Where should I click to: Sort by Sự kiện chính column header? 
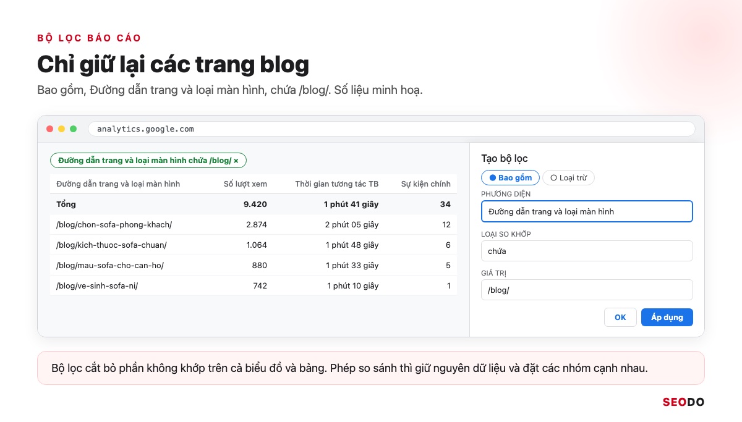click(426, 184)
